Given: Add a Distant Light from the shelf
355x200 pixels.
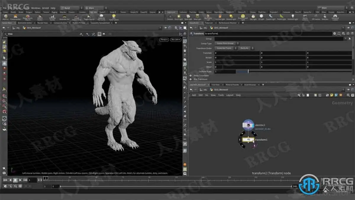Looking at the screenshot, I should click(231, 17).
